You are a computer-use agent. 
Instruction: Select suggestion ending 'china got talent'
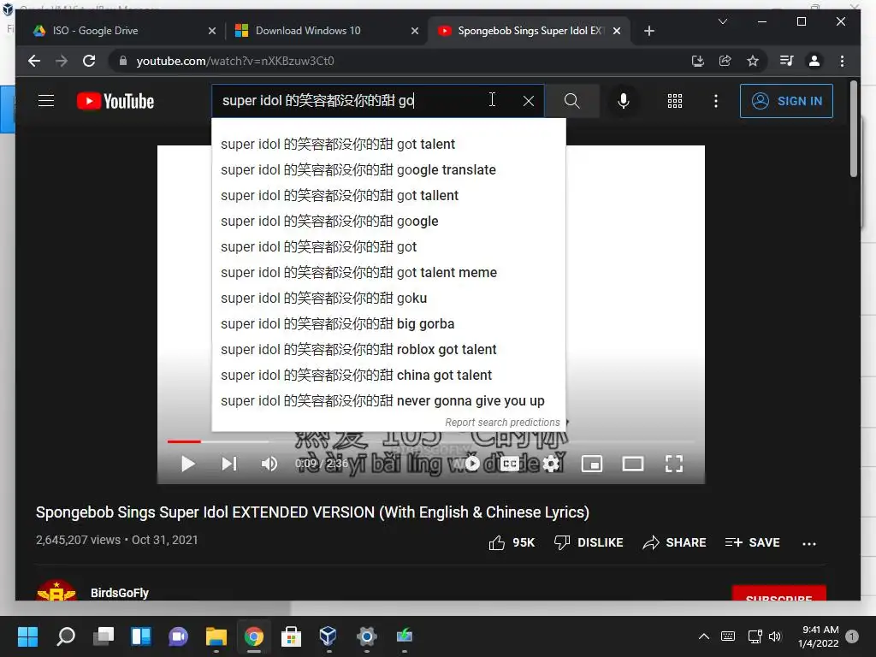pos(388,376)
